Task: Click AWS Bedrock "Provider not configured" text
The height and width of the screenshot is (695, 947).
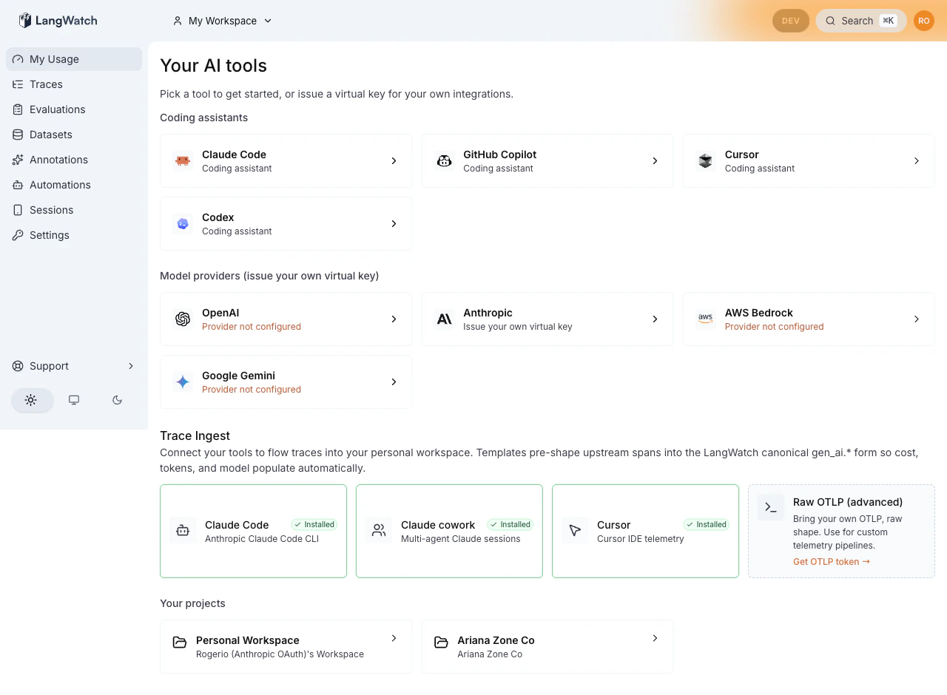Action: coord(774,327)
